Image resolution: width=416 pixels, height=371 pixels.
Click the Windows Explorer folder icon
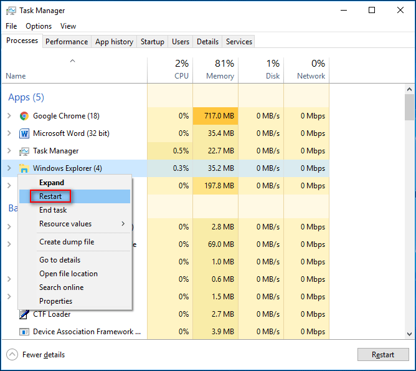click(24, 168)
